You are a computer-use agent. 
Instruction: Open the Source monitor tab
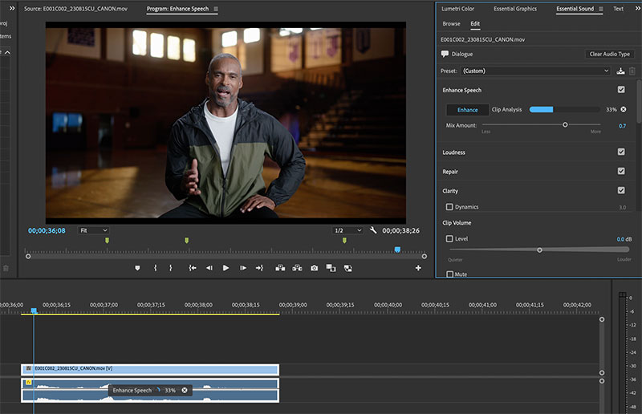(x=75, y=9)
